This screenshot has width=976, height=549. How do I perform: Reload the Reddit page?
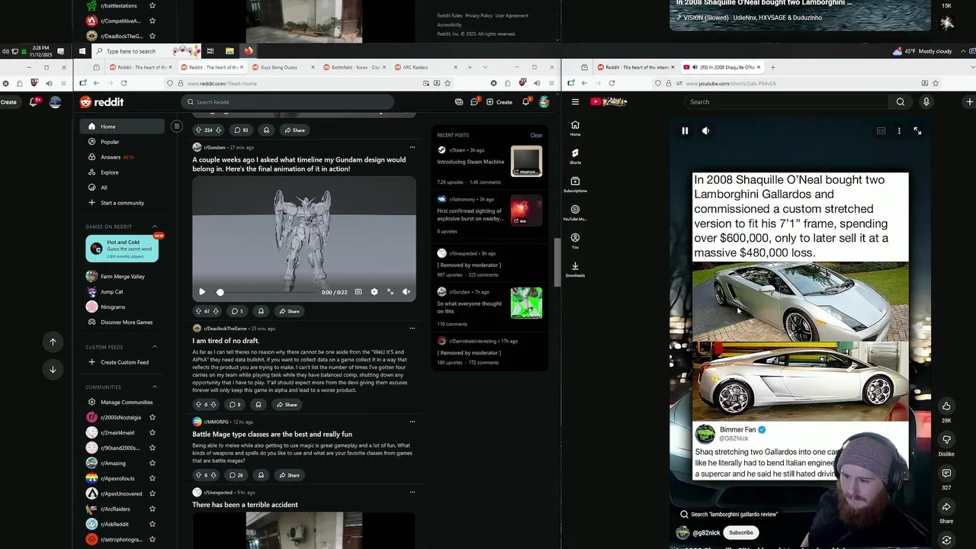pyautogui.click(x=124, y=83)
